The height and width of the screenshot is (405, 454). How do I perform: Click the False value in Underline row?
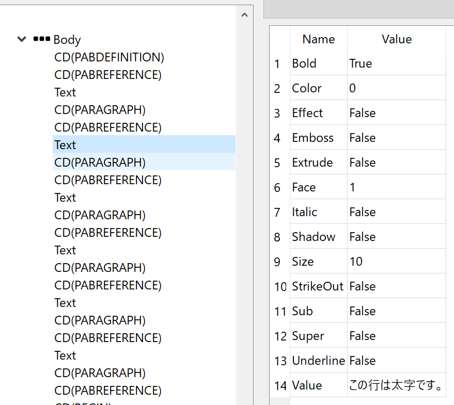[396, 361]
